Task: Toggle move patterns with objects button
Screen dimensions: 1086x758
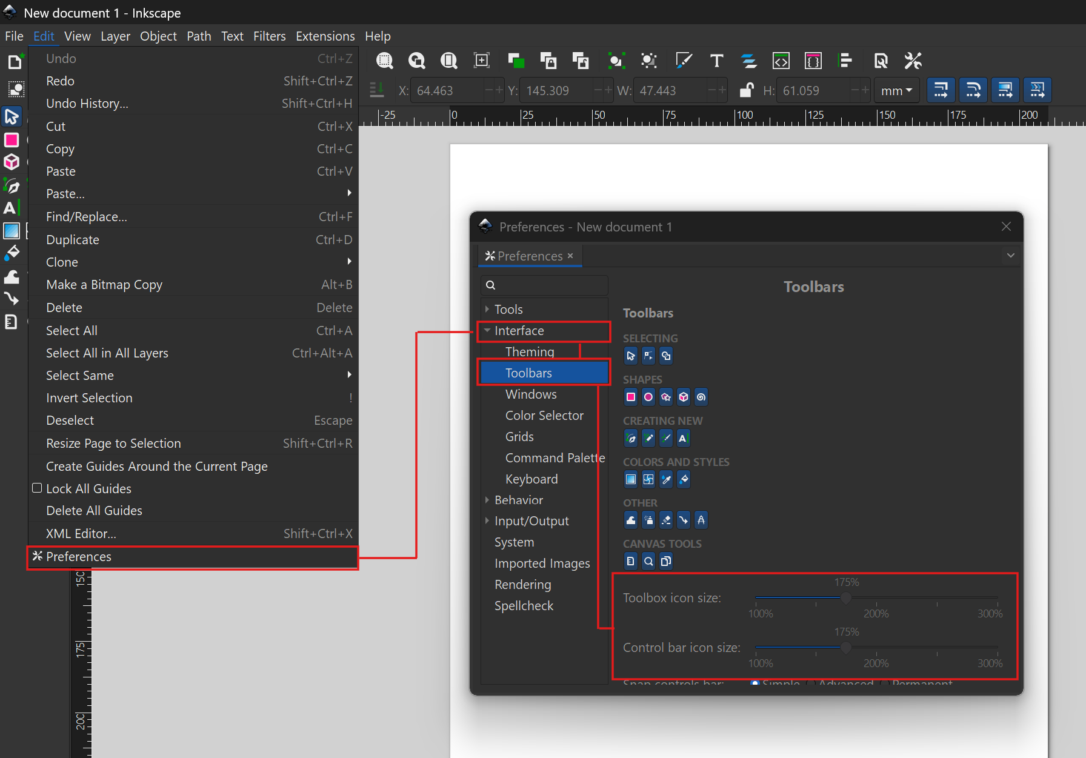Action: [1038, 90]
